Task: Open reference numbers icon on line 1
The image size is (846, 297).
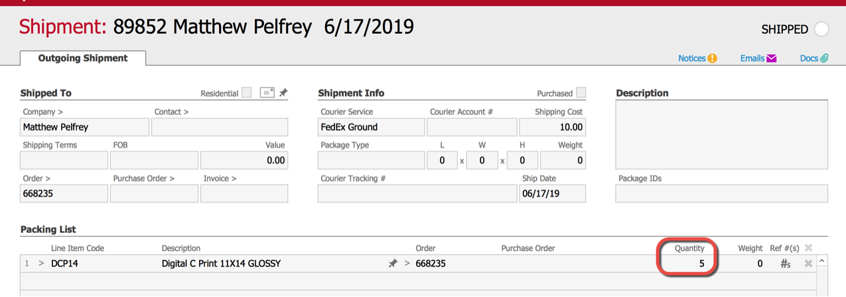Action: (786, 264)
